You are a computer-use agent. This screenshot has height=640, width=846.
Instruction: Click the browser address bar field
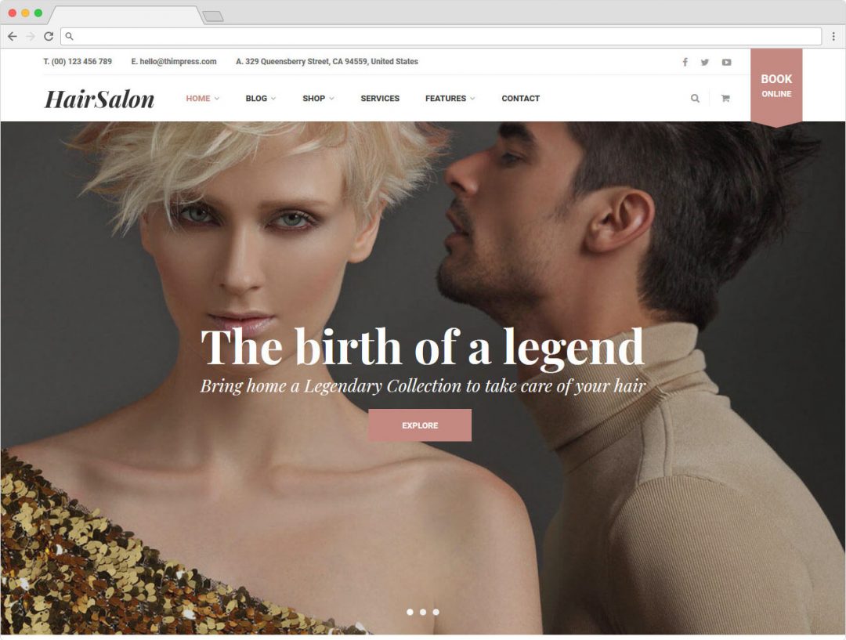[x=441, y=36]
